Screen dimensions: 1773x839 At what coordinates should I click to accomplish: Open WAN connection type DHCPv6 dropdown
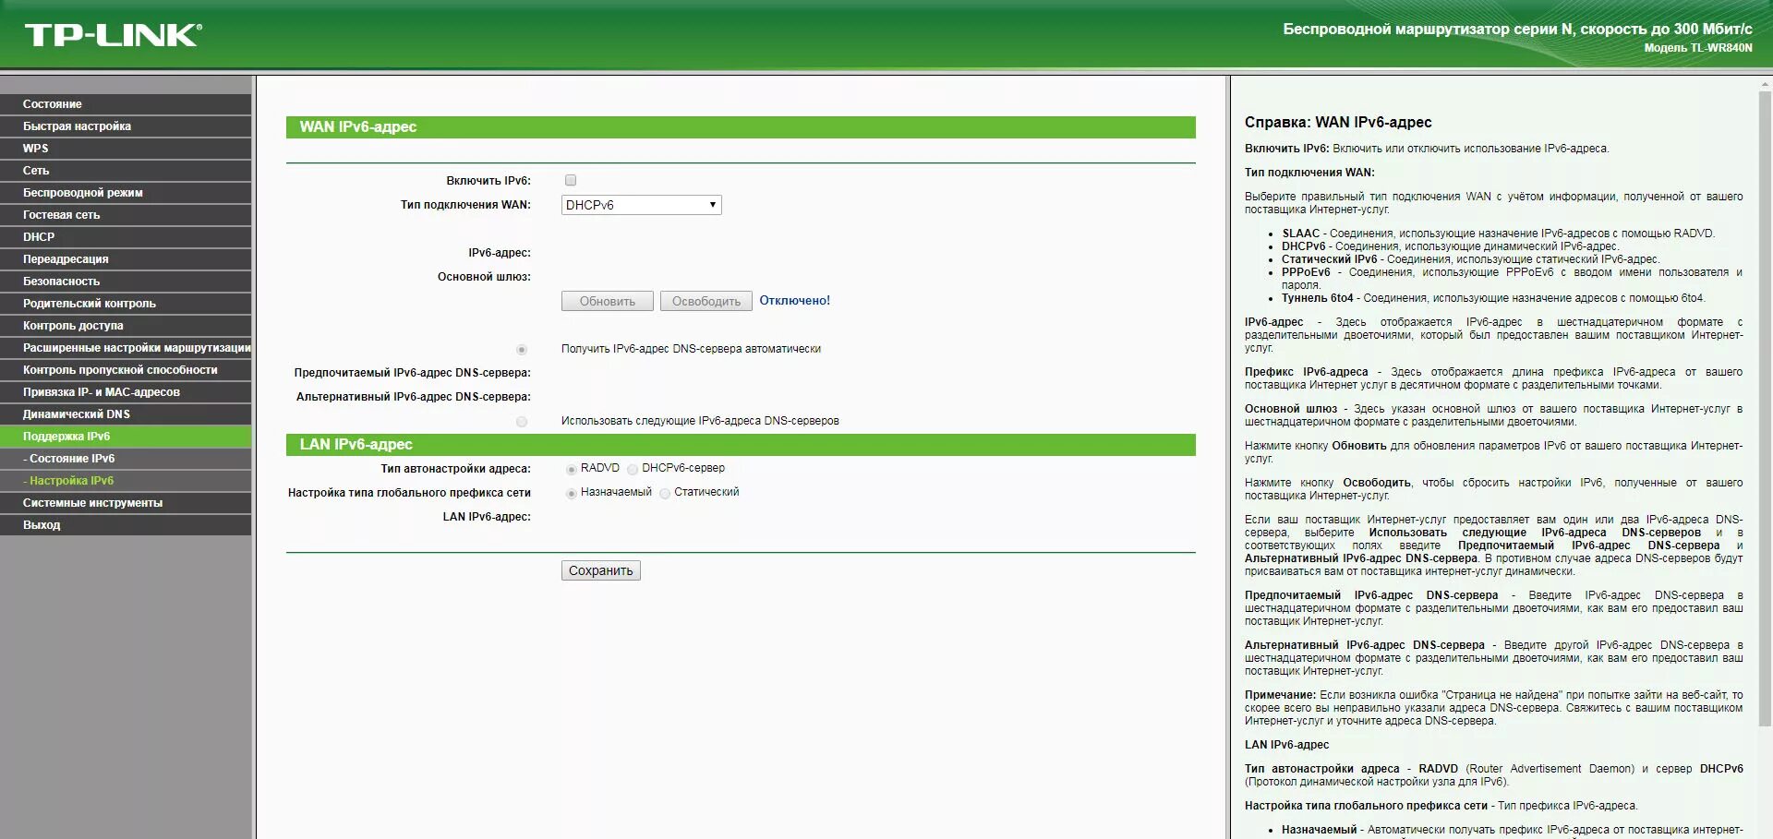coord(641,205)
